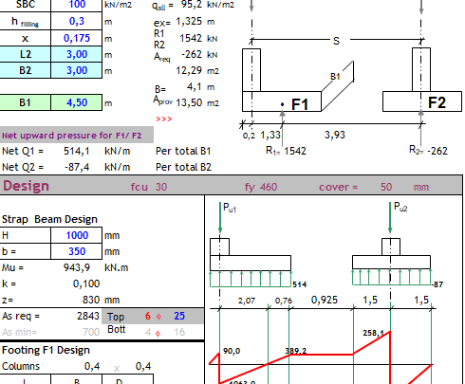Click the b = value cell 350
This screenshot has width=465, height=384.
click(x=77, y=251)
